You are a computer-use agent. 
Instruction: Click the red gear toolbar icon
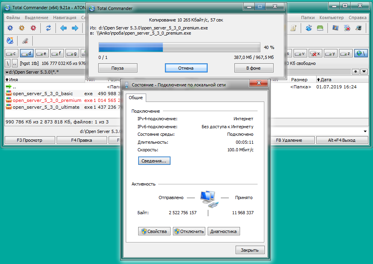pos(33,28)
